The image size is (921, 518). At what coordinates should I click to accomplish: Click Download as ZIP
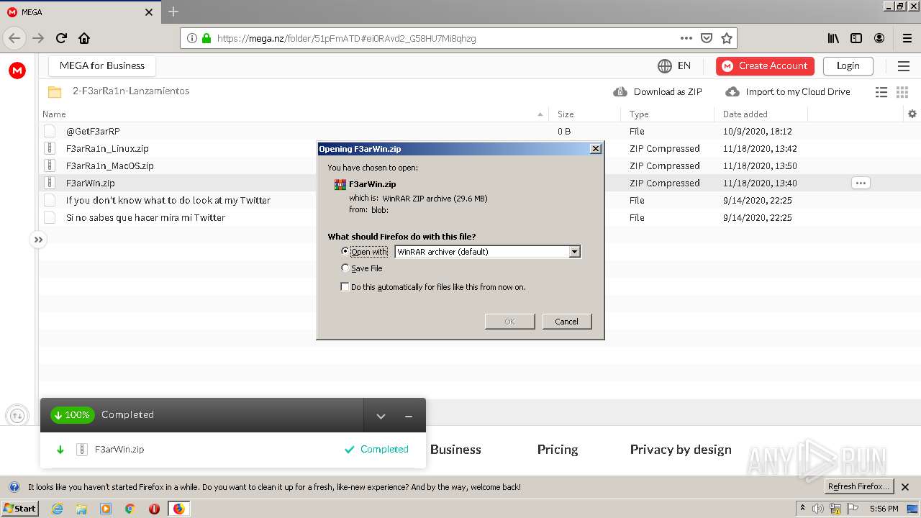coord(658,91)
